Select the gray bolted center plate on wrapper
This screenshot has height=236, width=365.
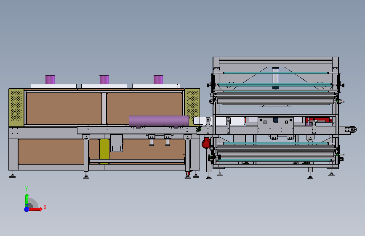click(x=276, y=126)
